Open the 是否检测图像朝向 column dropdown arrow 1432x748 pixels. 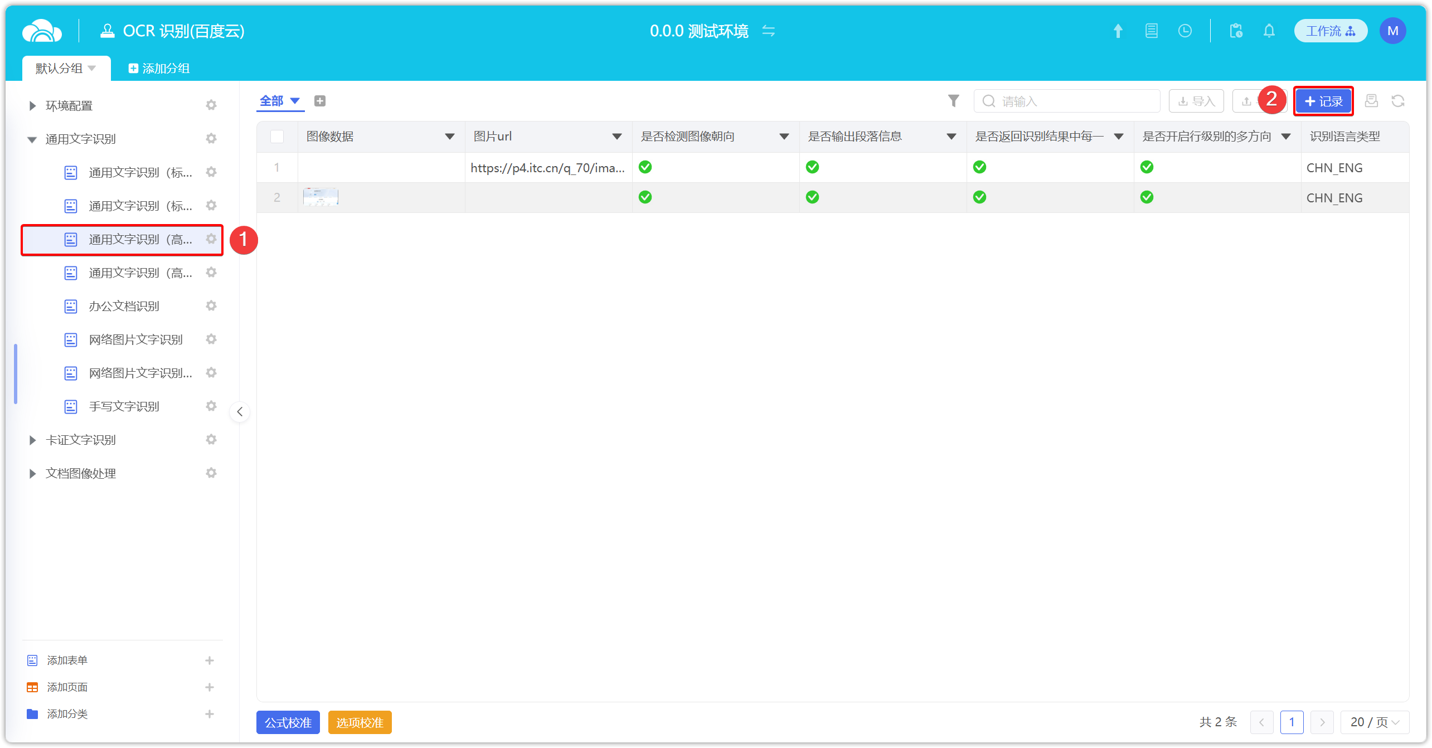coord(784,137)
